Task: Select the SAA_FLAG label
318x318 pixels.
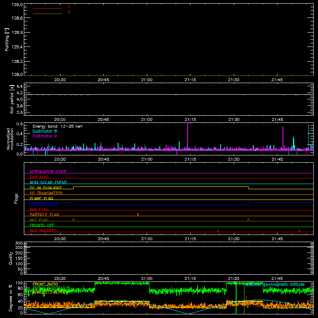Action: tap(39, 209)
